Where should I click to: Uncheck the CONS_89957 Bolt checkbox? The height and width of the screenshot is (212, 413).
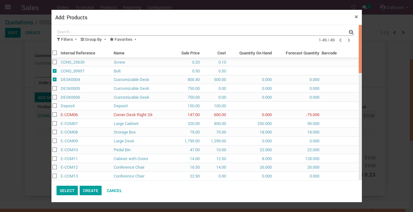point(55,71)
